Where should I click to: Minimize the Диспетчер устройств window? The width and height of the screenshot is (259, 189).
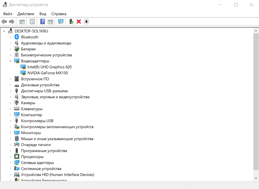tap(220, 5)
